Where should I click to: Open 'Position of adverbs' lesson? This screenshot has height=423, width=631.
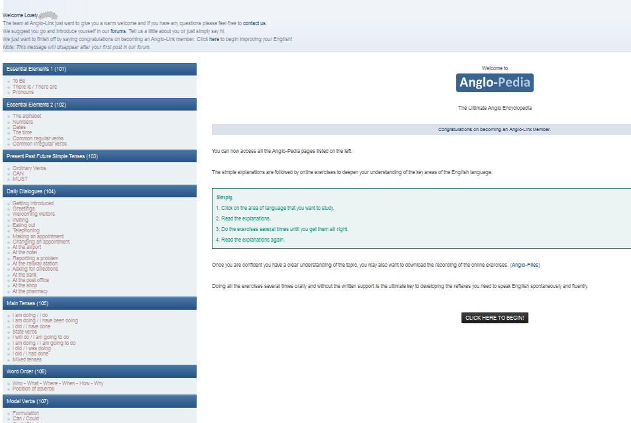coord(33,389)
